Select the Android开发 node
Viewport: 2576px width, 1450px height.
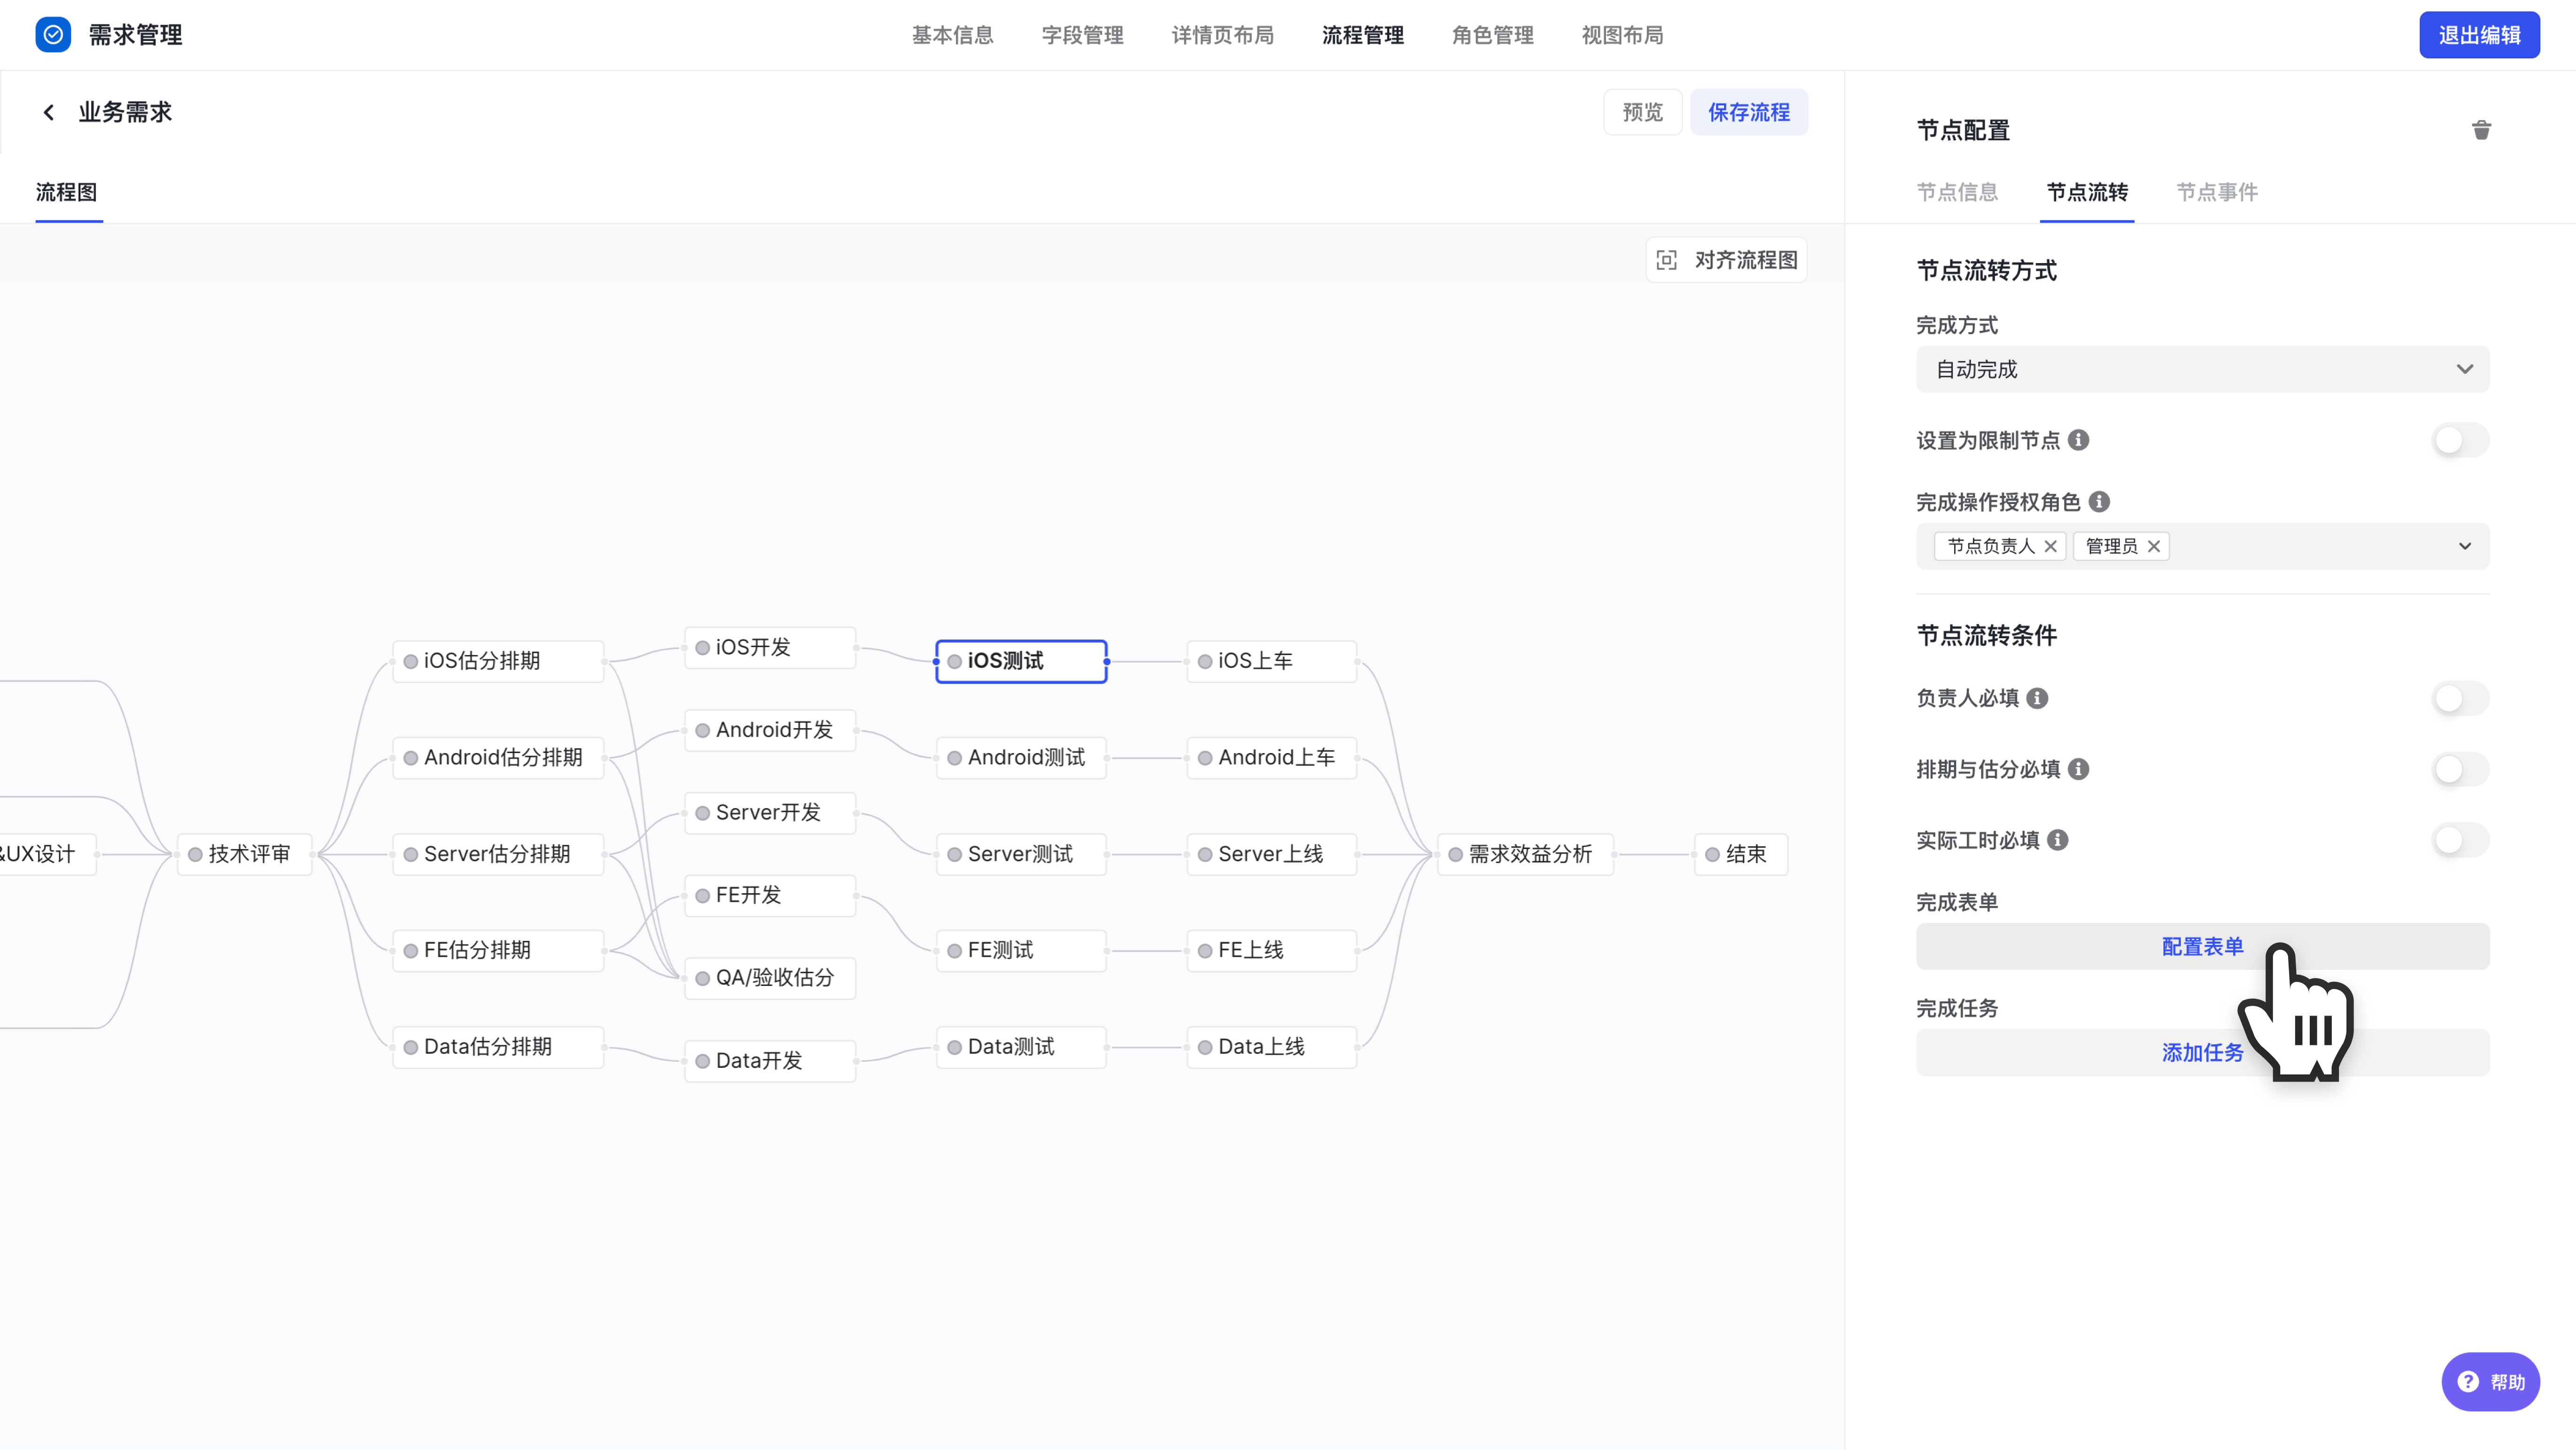[x=770, y=730]
